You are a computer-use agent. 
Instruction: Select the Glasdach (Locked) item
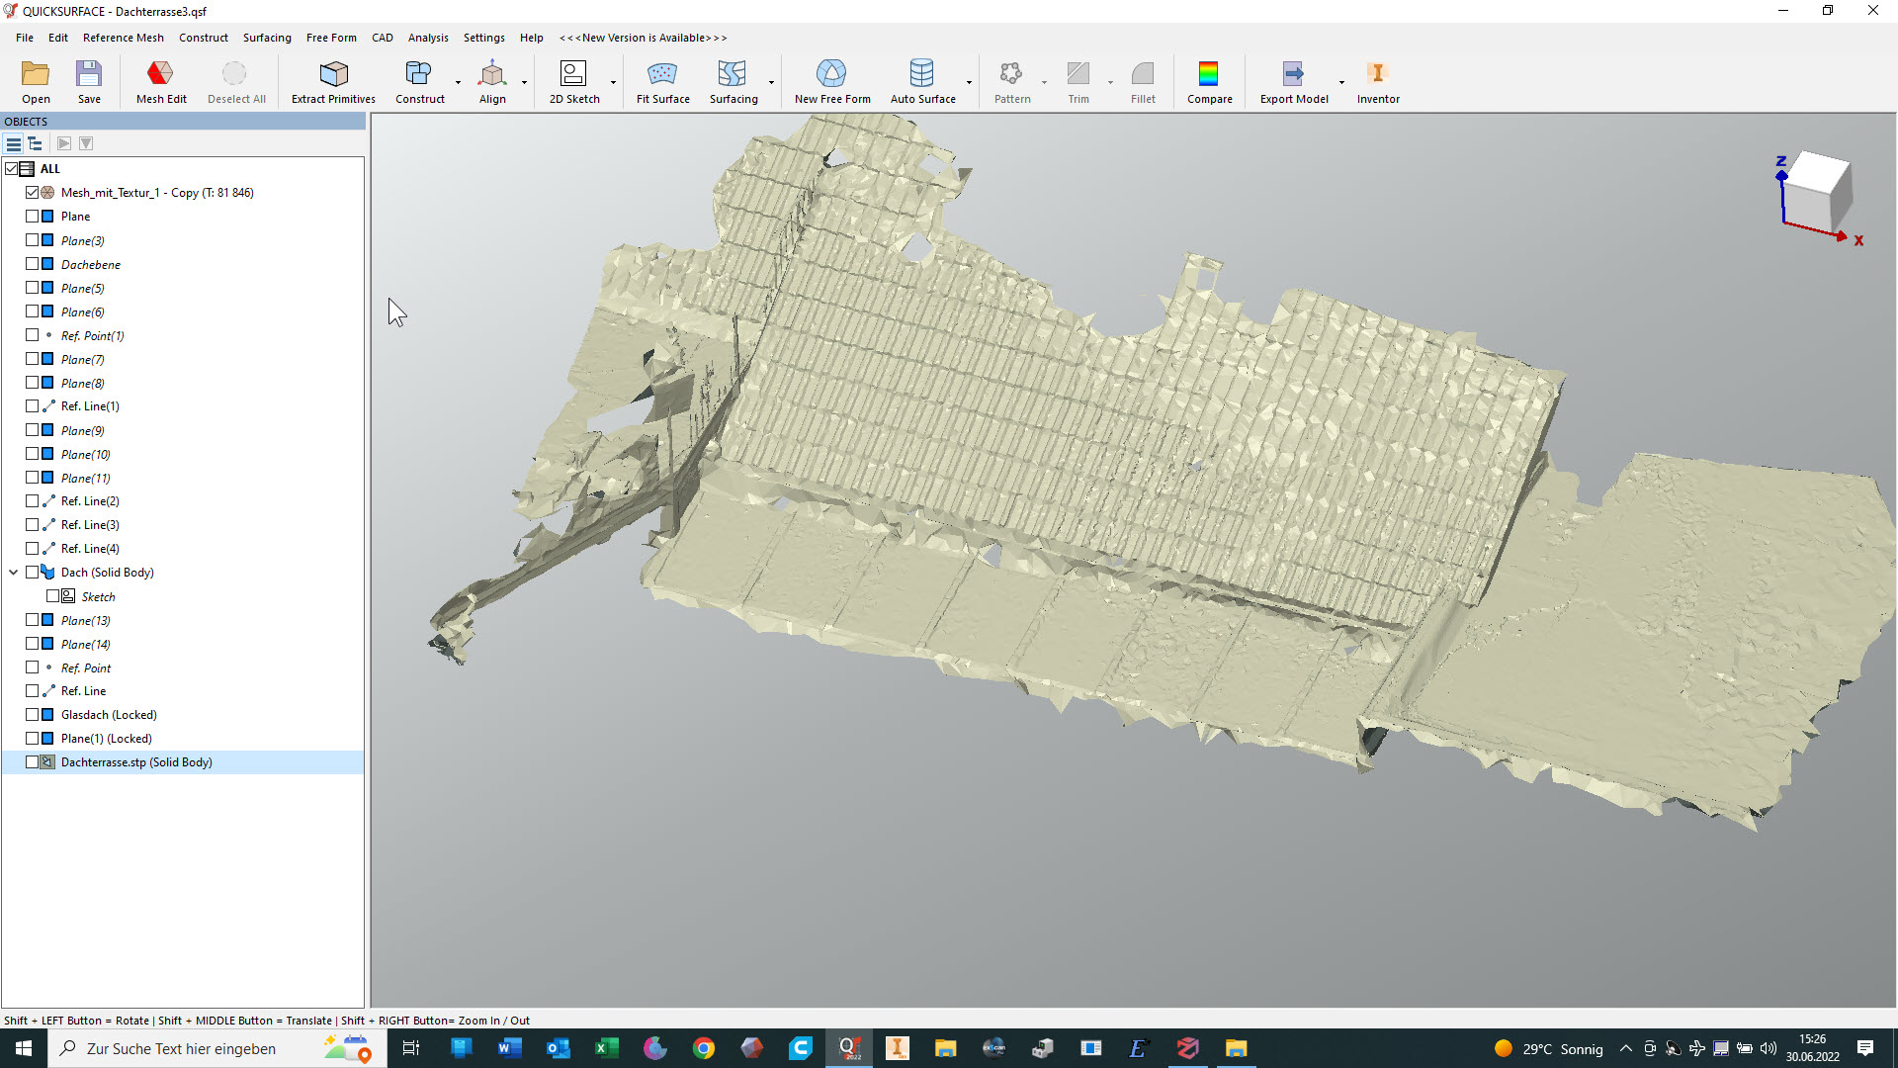[x=109, y=715]
